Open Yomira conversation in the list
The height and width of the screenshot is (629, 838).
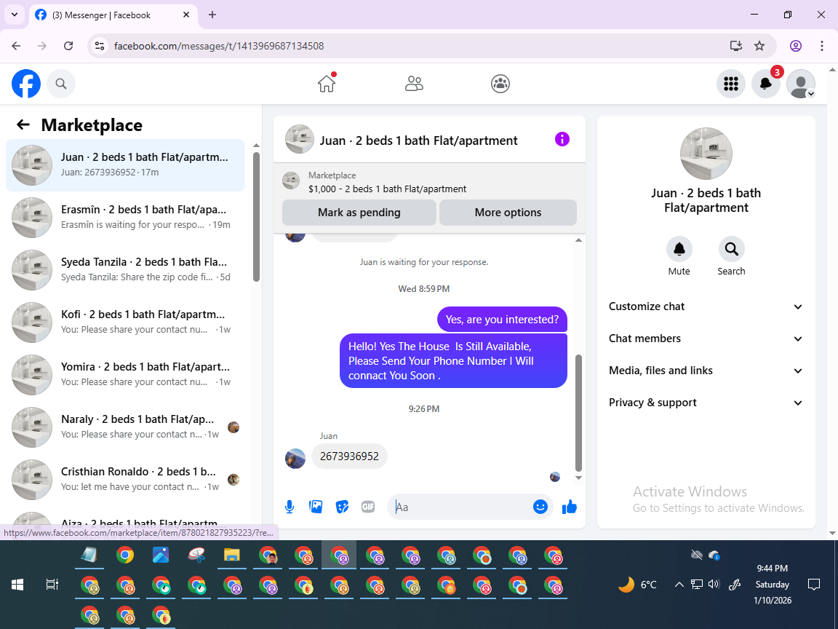tap(125, 374)
